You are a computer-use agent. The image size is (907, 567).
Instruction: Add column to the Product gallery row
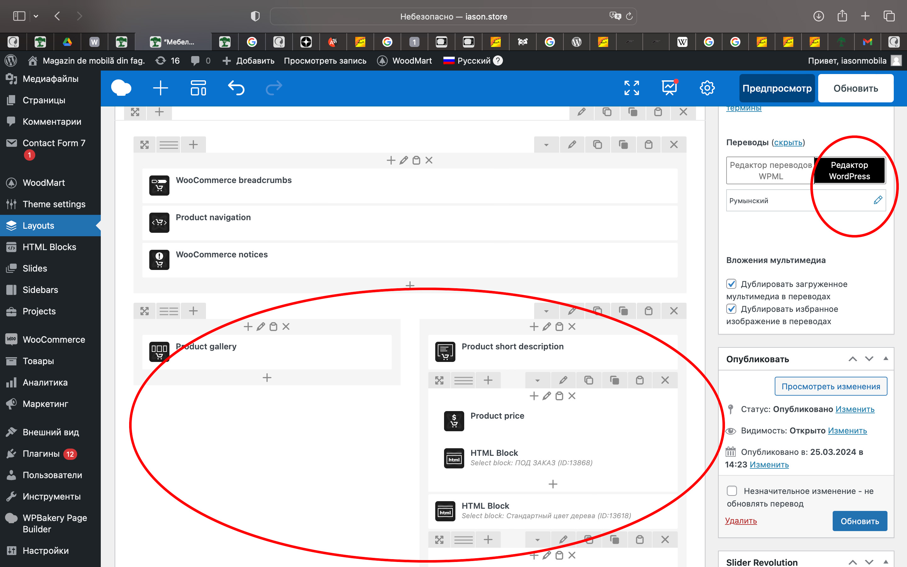tap(193, 311)
